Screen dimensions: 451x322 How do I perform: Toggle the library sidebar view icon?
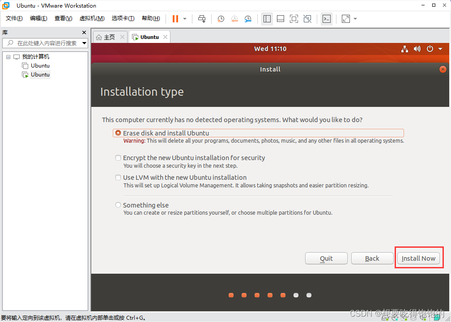click(x=267, y=19)
